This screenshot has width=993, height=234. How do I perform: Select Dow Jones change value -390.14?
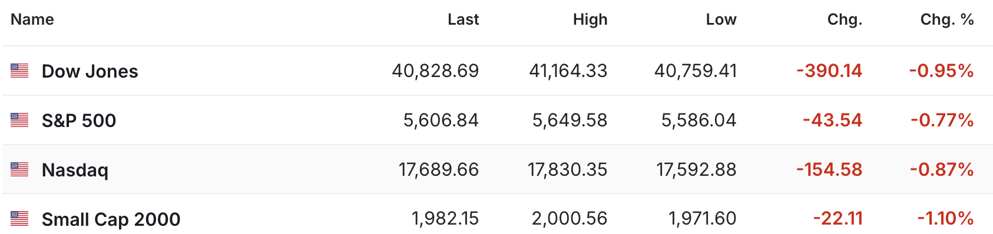pos(829,71)
